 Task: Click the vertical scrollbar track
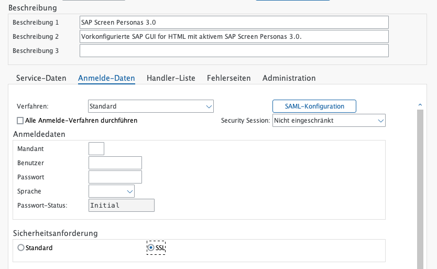pos(420,184)
